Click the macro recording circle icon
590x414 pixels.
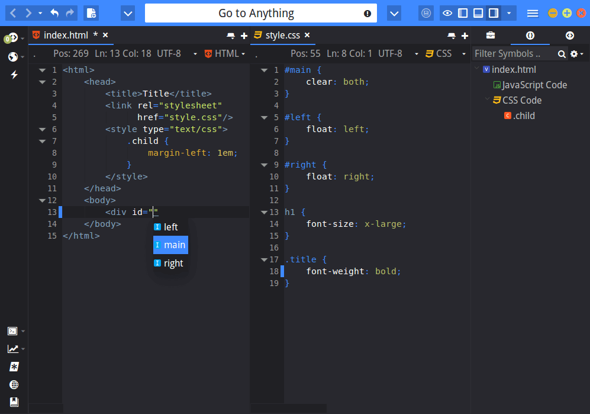pos(426,14)
